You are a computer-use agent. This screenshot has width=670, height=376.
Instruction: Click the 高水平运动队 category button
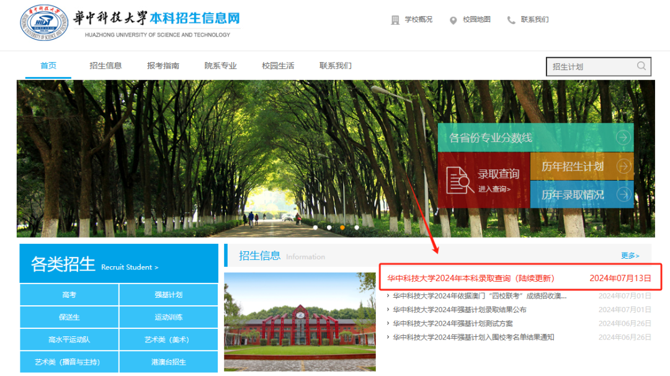click(x=69, y=339)
